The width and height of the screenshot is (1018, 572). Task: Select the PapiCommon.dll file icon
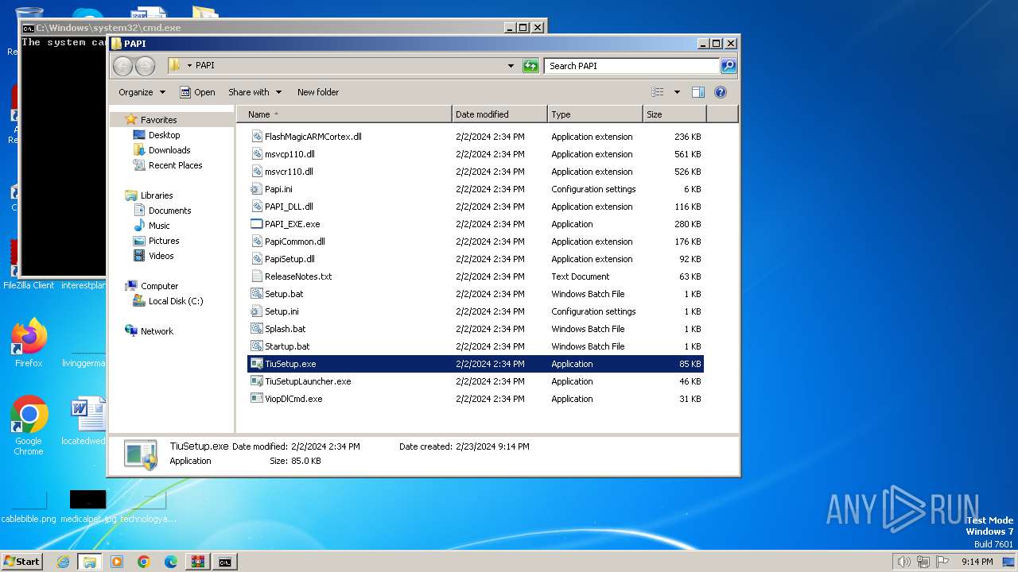click(257, 242)
